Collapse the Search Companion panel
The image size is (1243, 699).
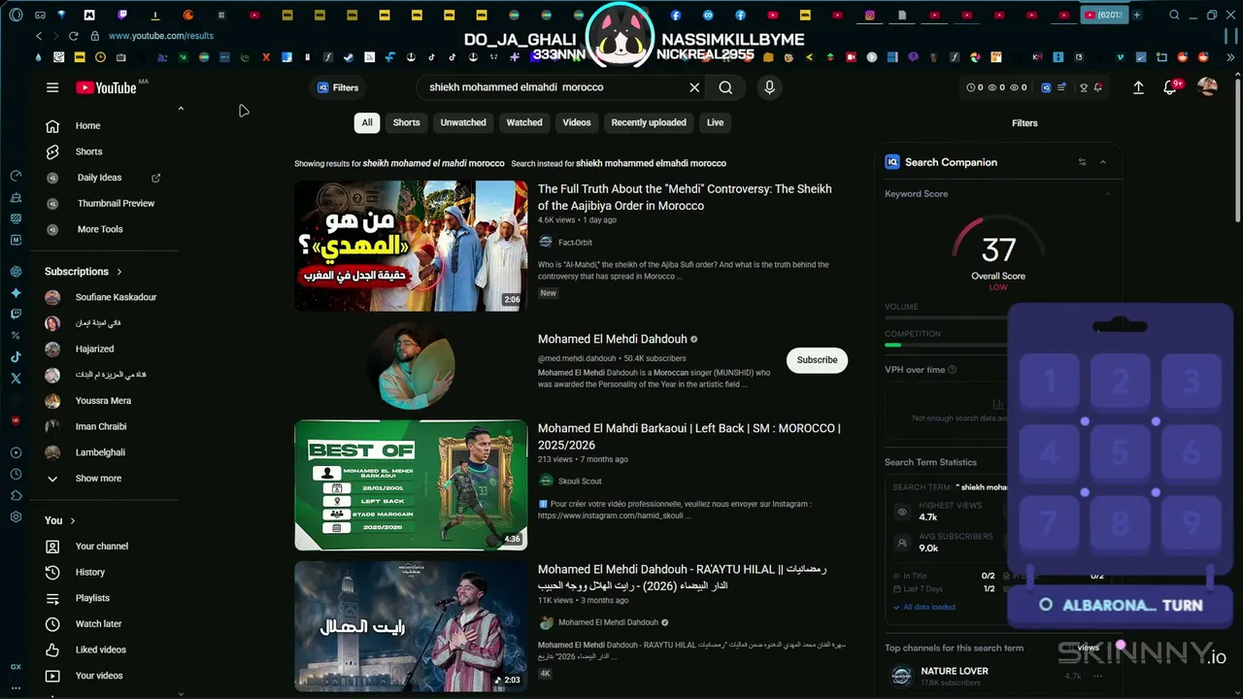pyautogui.click(x=1103, y=162)
